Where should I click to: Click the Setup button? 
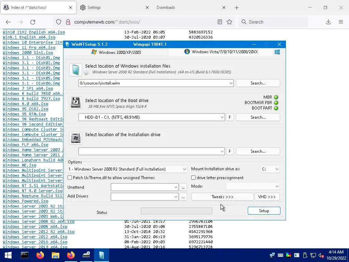tap(264, 211)
